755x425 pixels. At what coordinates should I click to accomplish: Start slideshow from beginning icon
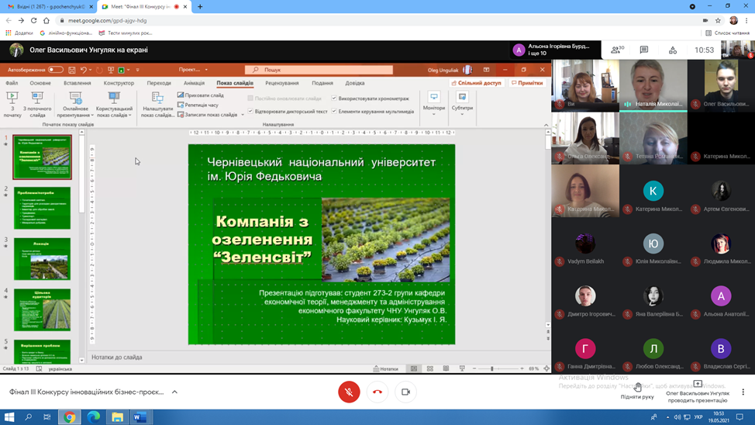click(x=12, y=105)
